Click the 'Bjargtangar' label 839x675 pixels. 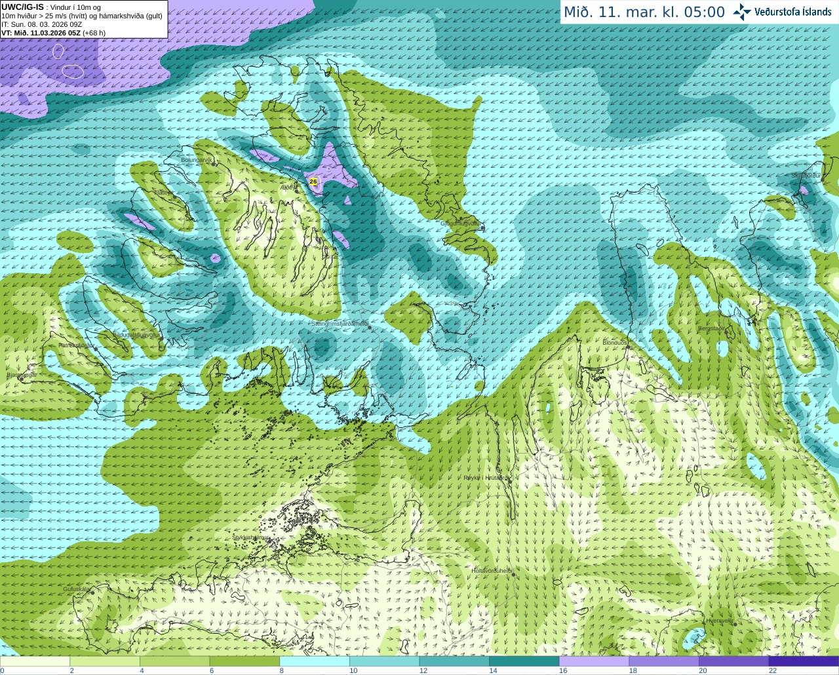click(x=21, y=375)
